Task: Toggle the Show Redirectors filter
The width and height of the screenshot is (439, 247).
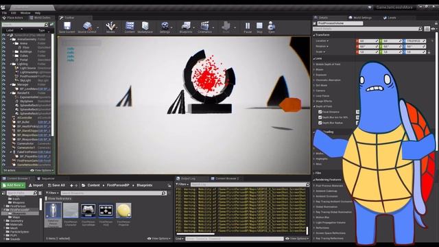Action: point(47,198)
